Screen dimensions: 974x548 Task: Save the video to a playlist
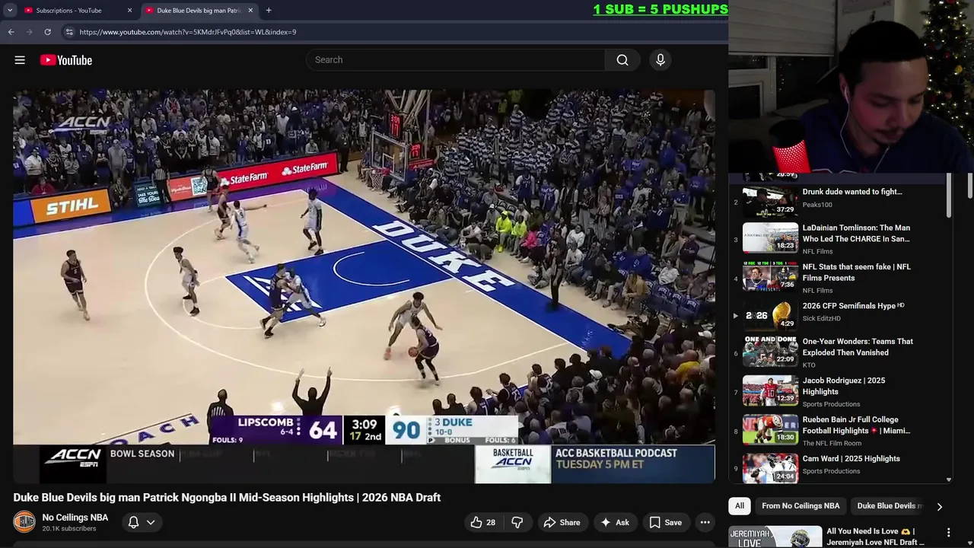[665, 522]
